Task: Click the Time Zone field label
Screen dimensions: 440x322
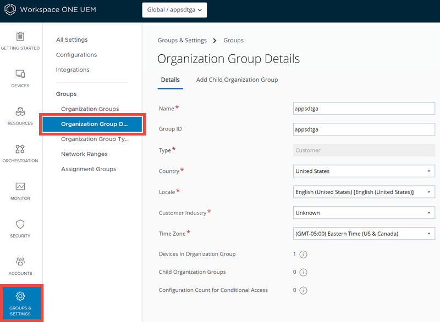Action: coord(172,234)
